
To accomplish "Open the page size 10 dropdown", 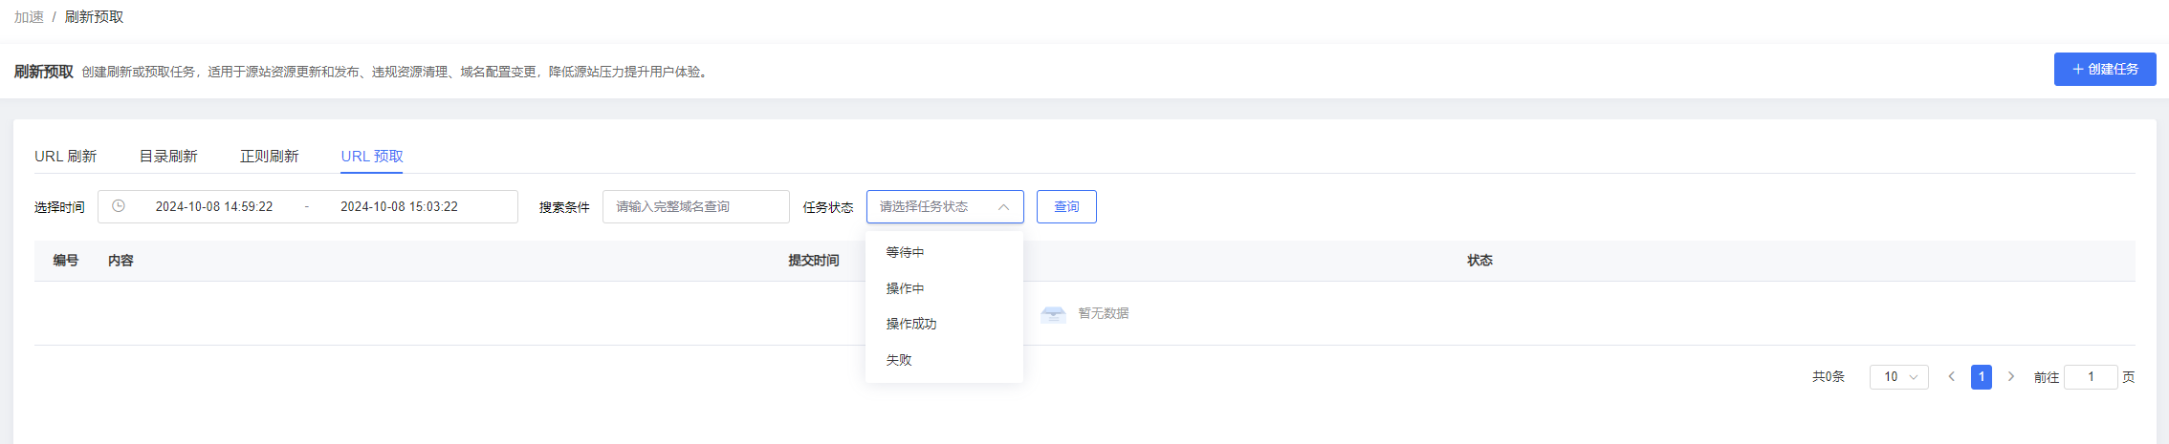I will point(1899,377).
